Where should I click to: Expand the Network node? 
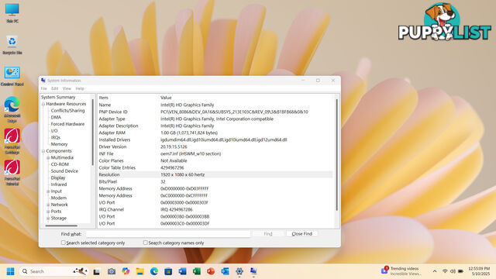pos(48,205)
